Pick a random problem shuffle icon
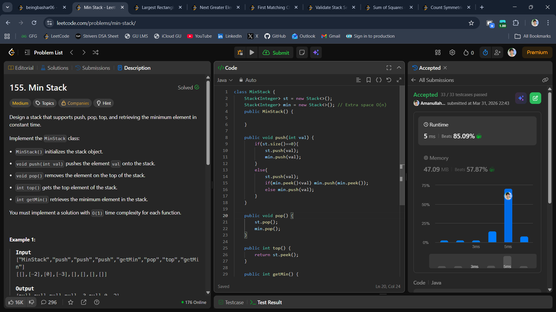The width and height of the screenshot is (556, 312). tap(95, 52)
